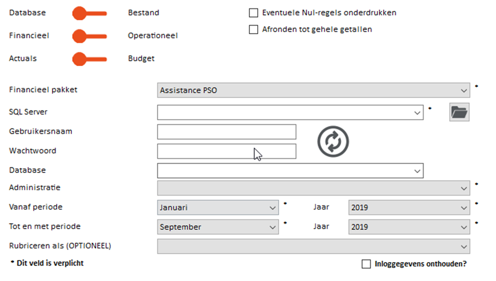Click the Bestand label next to toggle
Viewport: 496px width, 281px height.
tap(144, 13)
